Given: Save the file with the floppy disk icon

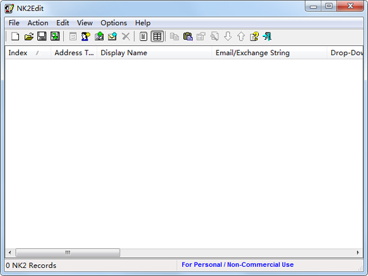Looking at the screenshot, I should (x=42, y=37).
